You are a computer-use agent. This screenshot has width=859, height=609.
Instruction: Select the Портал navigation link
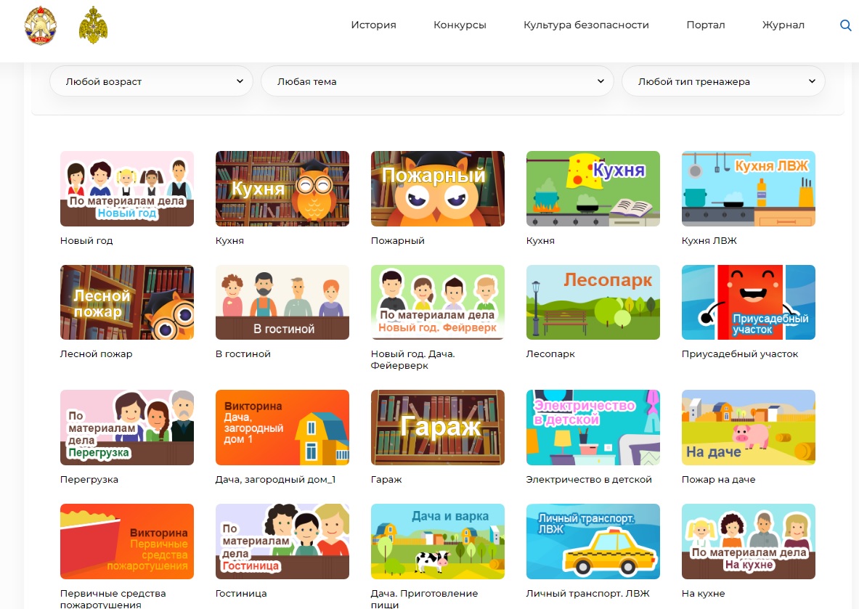(x=705, y=25)
